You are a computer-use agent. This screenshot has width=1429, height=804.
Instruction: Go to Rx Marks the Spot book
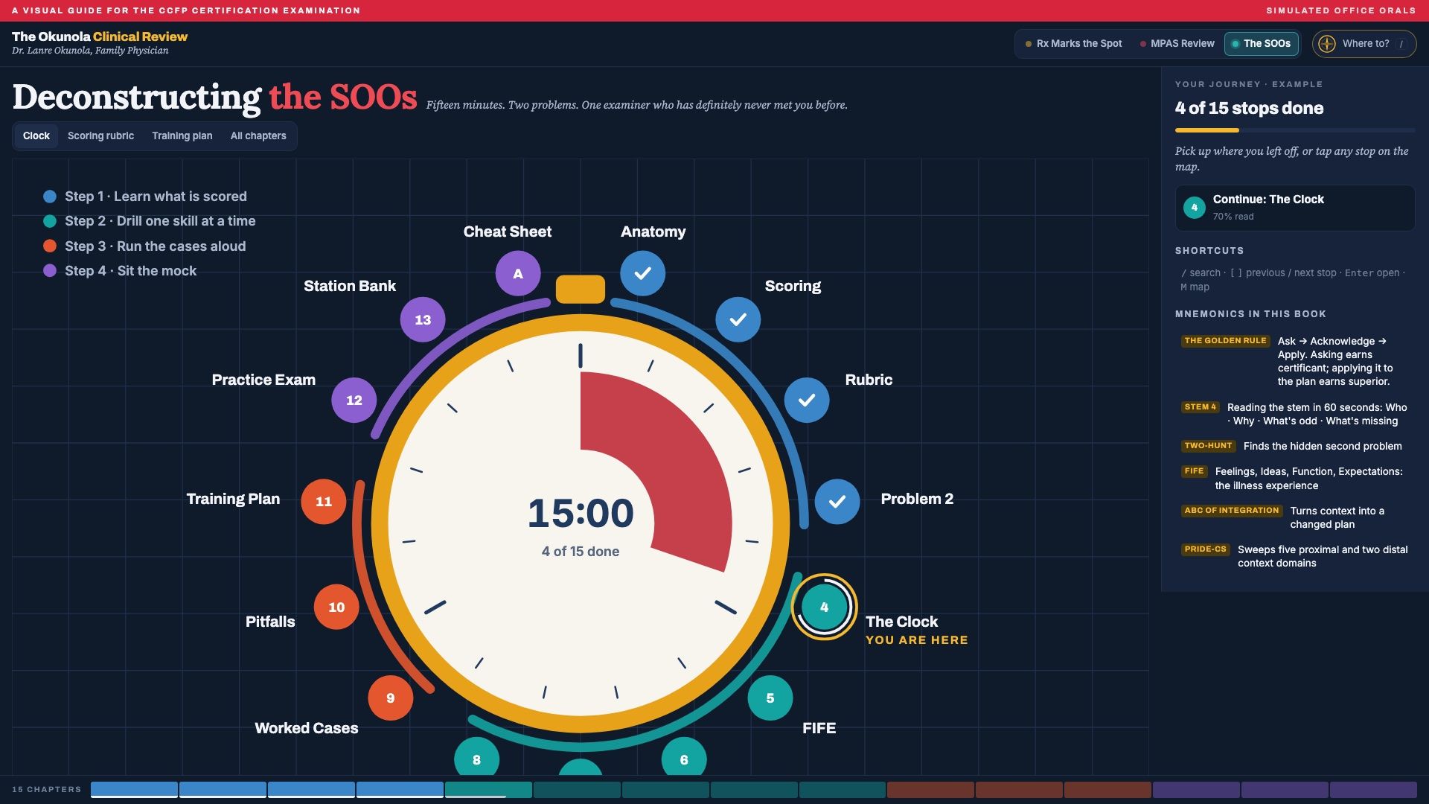1074,44
